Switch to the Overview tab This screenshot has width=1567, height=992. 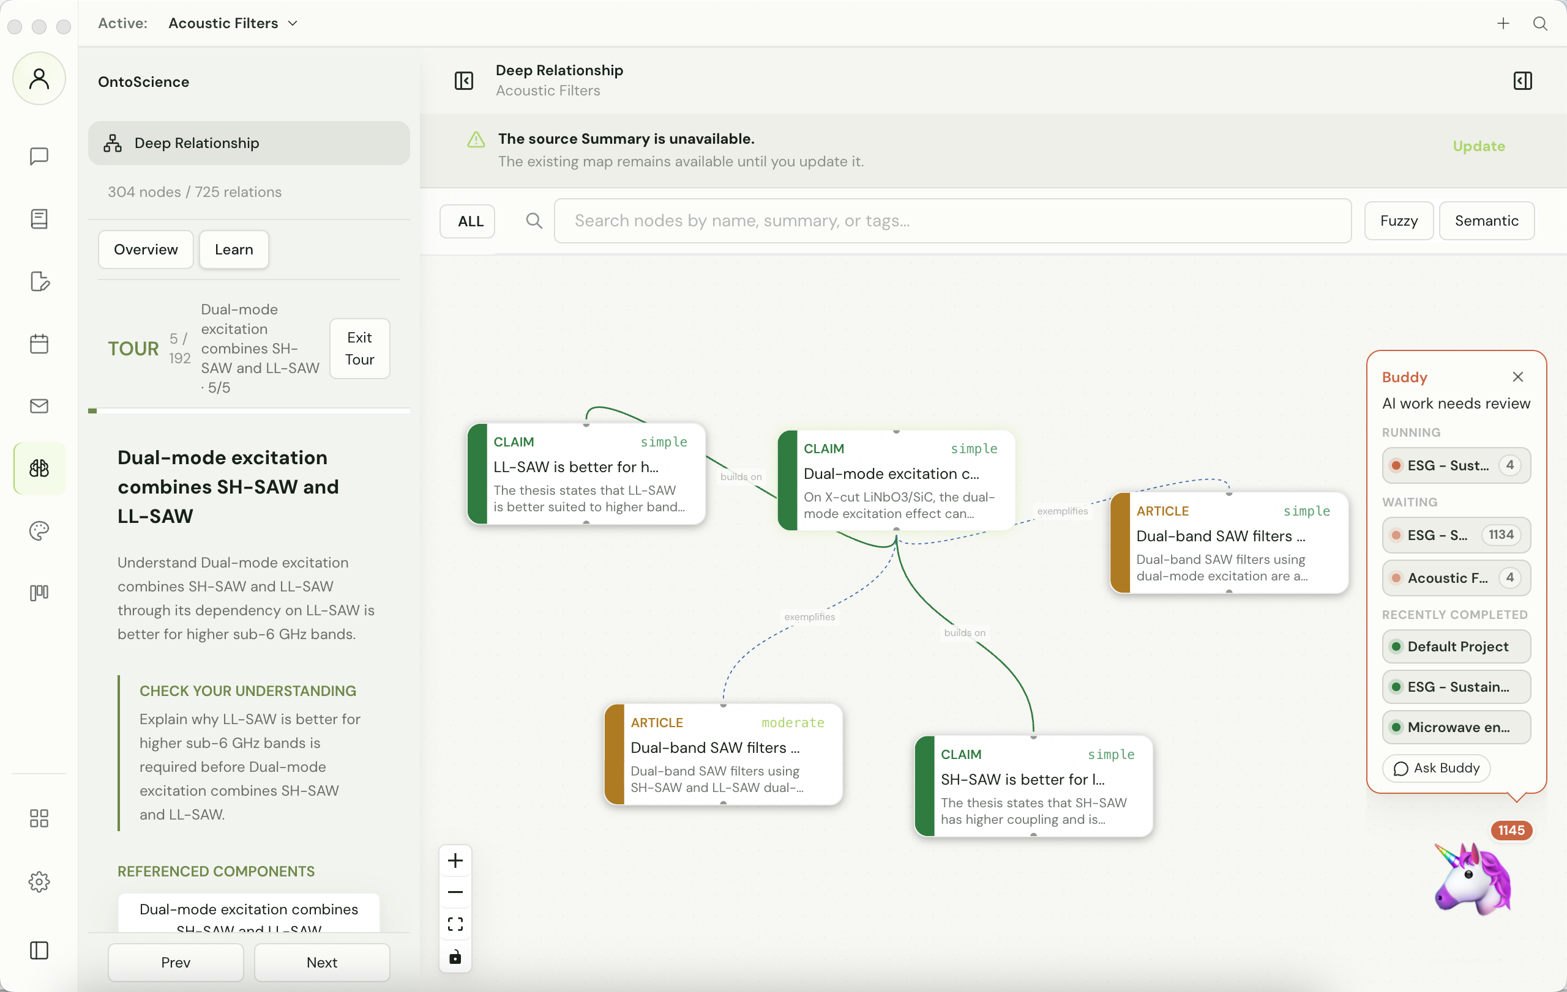pos(146,250)
